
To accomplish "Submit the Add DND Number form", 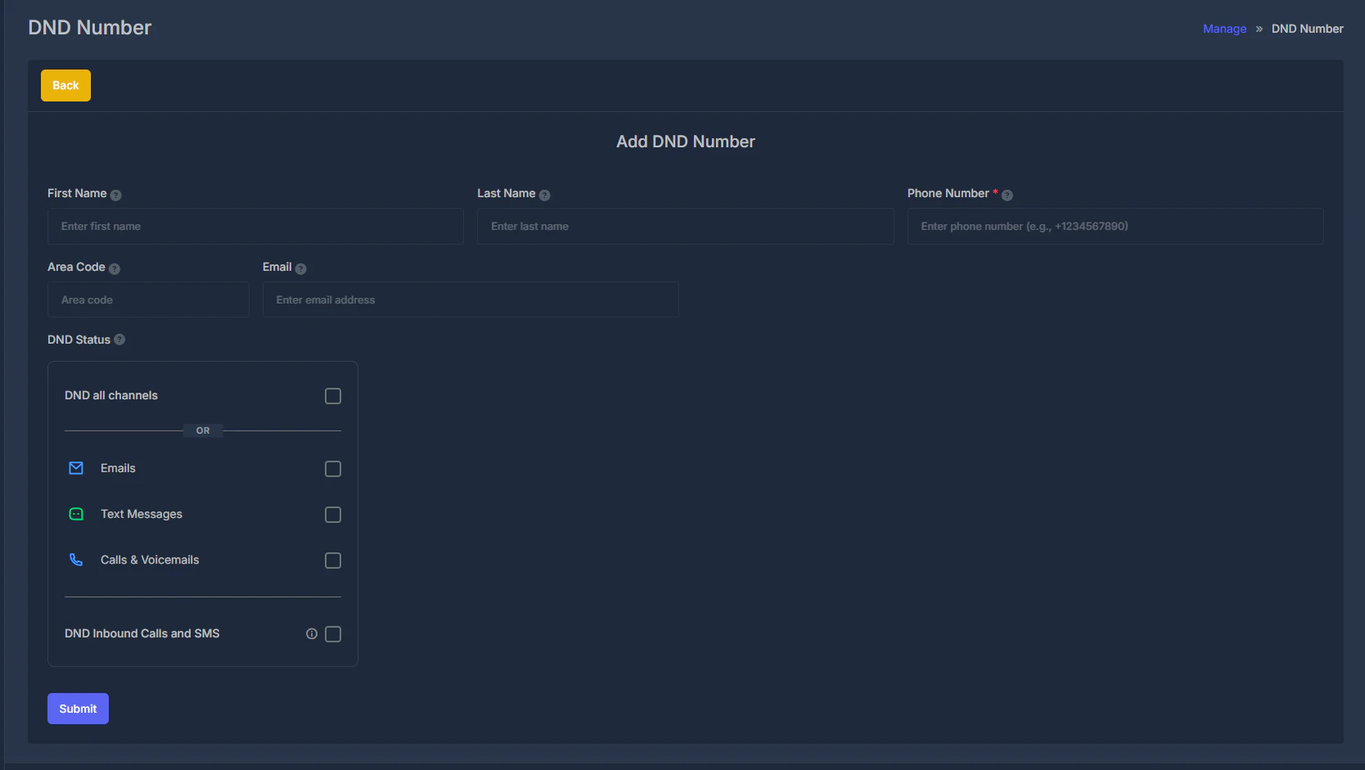I will click(78, 709).
